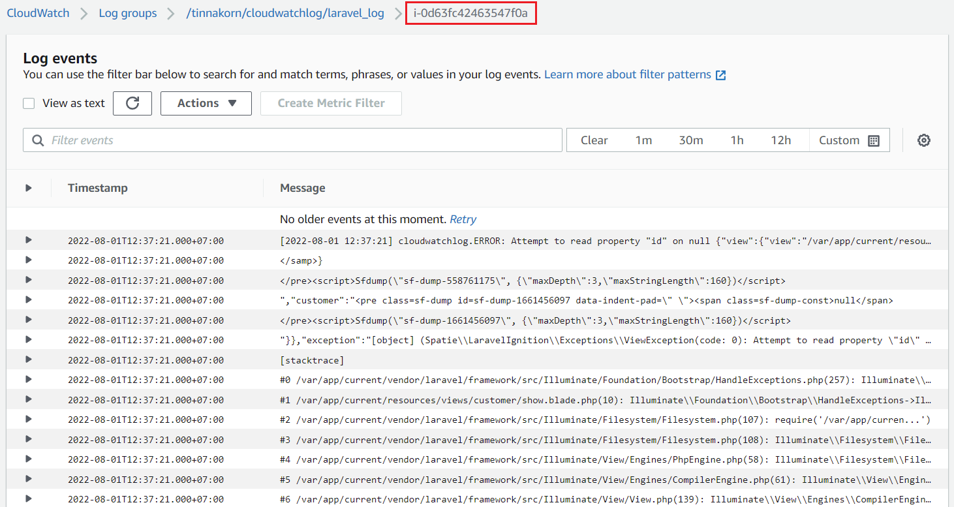Image resolution: width=954 pixels, height=507 pixels.
Task: Click the external link icon beside filter patterns
Action: (x=720, y=75)
